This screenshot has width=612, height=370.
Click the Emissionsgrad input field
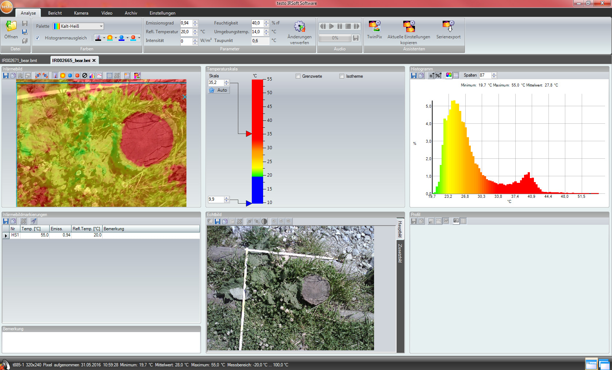pyautogui.click(x=186, y=23)
